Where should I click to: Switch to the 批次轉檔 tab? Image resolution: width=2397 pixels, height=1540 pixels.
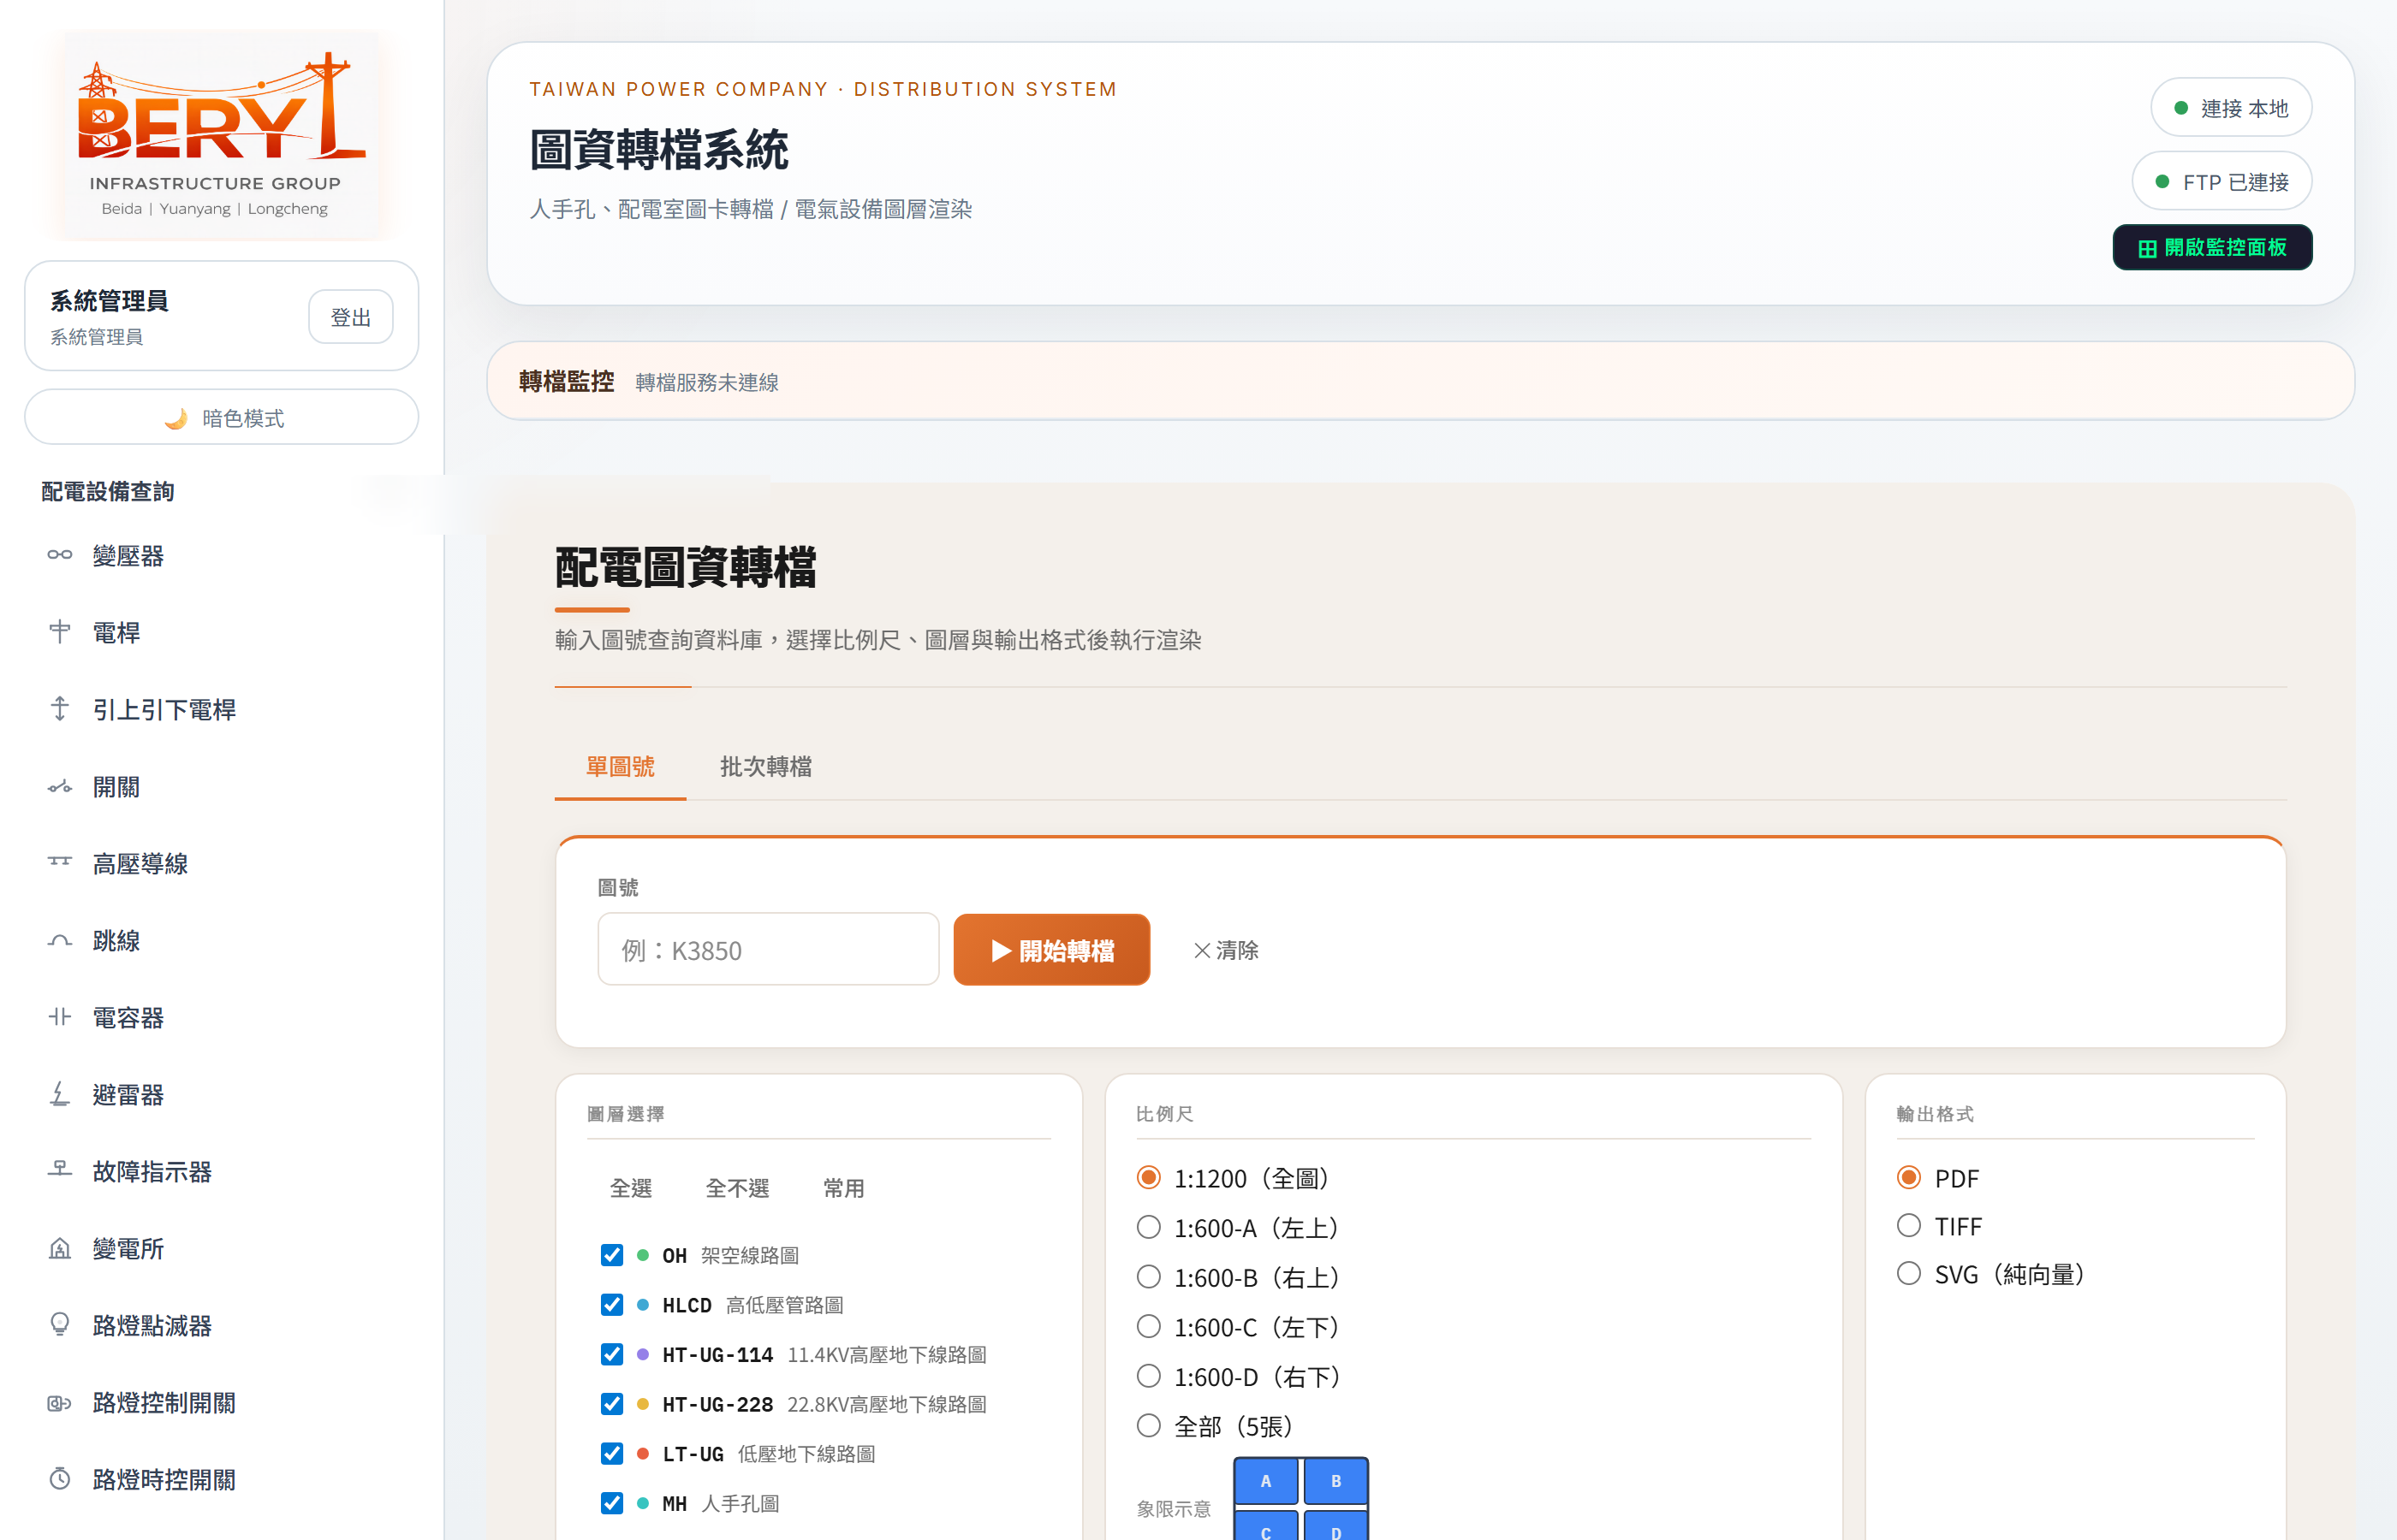point(766,767)
